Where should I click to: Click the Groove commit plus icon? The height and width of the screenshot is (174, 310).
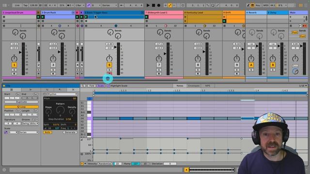click(x=37, y=119)
